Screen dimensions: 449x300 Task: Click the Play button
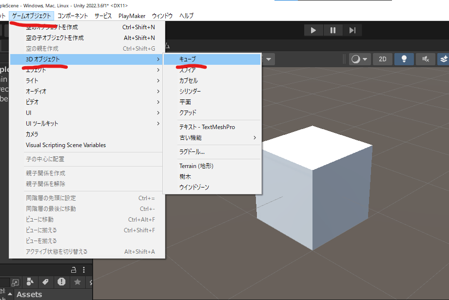[313, 30]
